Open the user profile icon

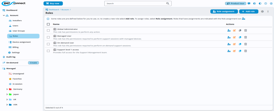pos(271,3)
